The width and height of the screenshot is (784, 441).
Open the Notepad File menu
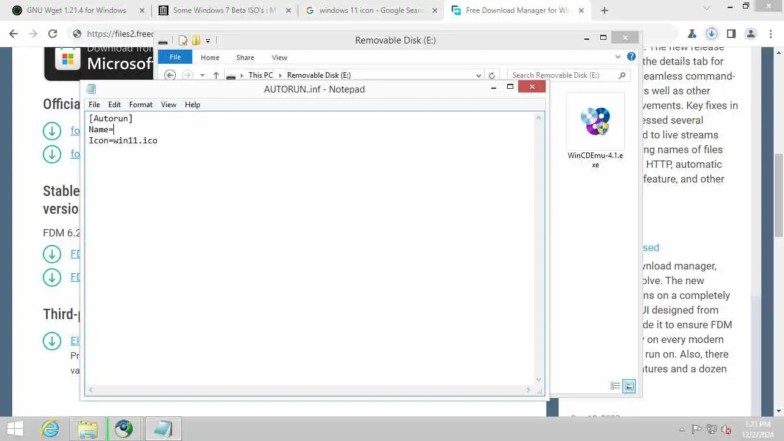click(94, 105)
